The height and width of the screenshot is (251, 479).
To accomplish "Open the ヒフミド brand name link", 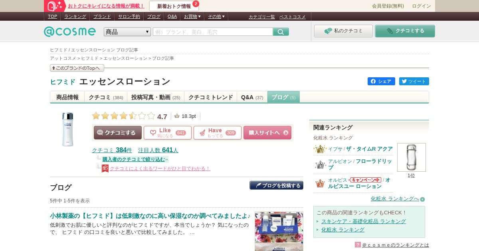I will (x=63, y=82).
